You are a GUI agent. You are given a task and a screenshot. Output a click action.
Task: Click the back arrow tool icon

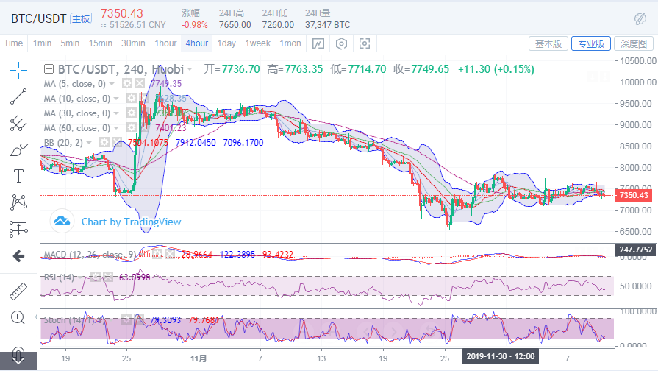point(18,256)
